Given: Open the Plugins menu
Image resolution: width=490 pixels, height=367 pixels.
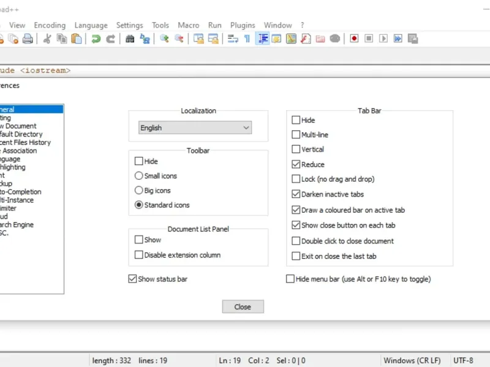Looking at the screenshot, I should (243, 25).
